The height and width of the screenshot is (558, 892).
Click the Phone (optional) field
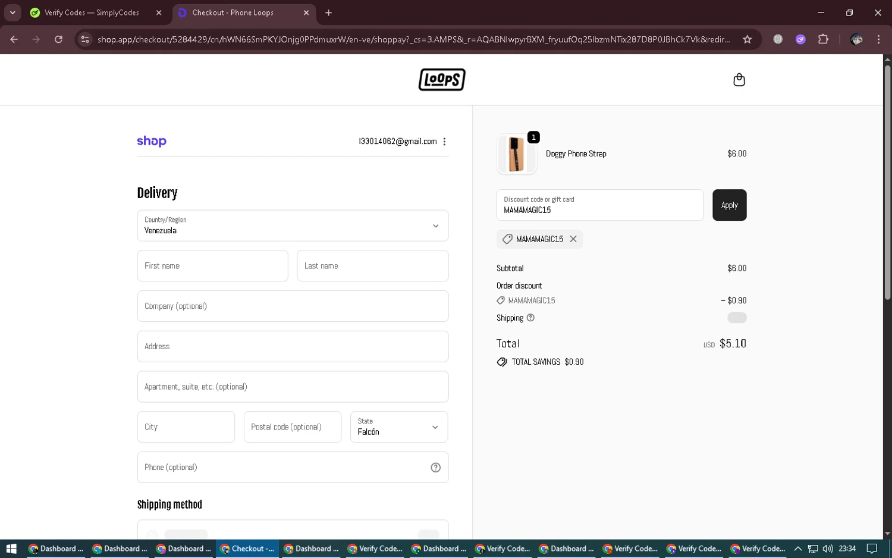pos(293,468)
